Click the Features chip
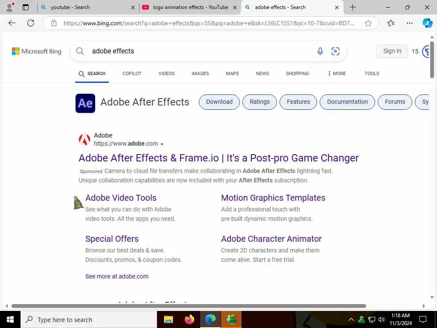The height and width of the screenshot is (328, 437). [x=298, y=102]
